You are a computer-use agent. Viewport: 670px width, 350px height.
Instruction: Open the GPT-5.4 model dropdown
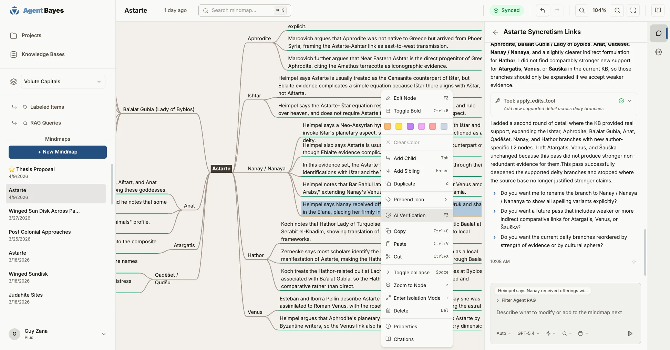point(528,333)
